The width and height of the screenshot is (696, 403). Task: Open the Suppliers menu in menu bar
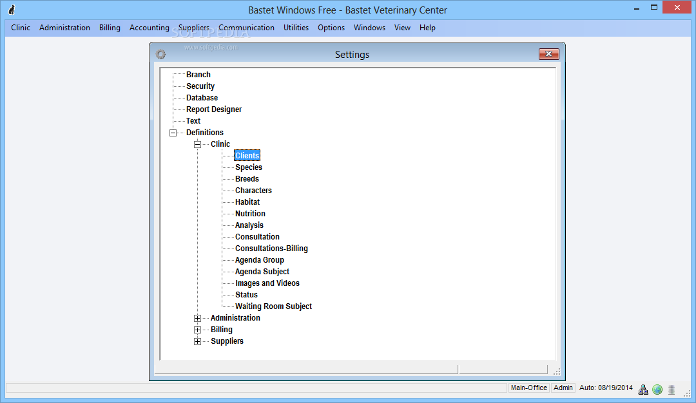193,28
